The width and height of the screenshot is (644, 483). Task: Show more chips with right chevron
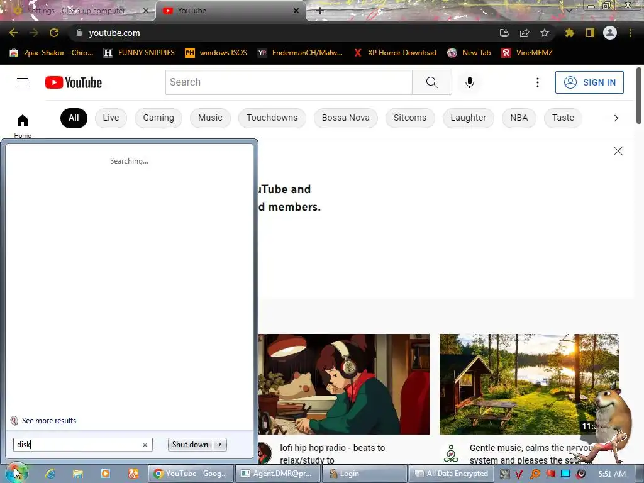point(616,118)
